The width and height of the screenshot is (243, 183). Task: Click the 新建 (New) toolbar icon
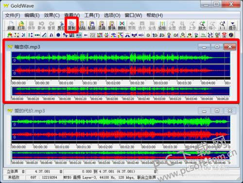(x=11, y=26)
